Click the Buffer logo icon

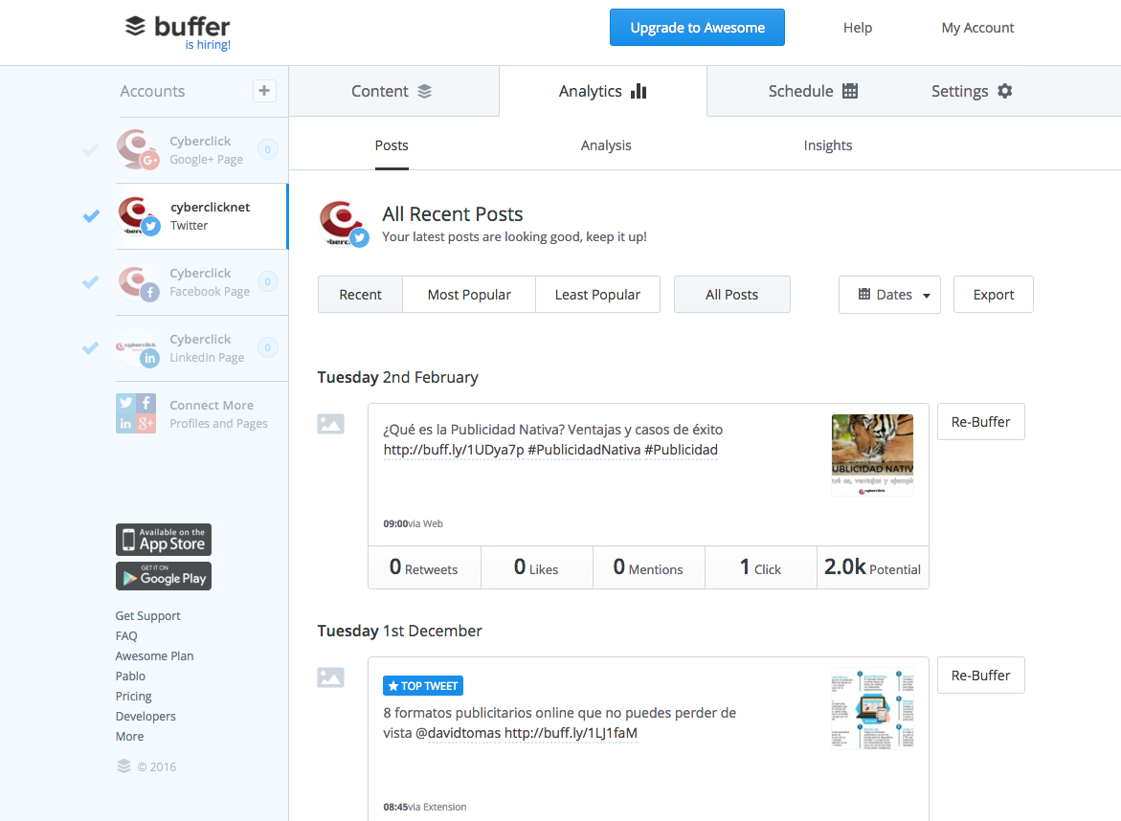coord(135,27)
